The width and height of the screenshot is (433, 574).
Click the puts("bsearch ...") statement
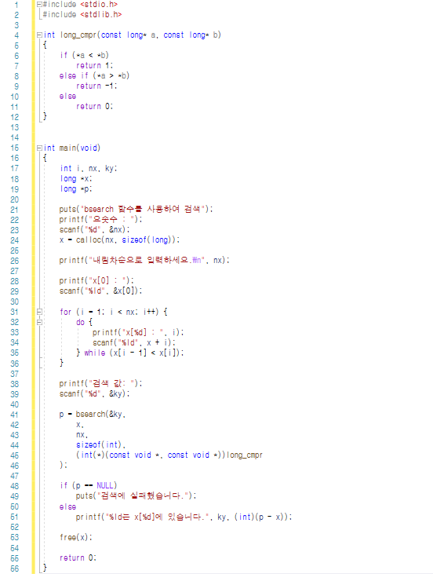point(136,210)
